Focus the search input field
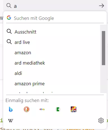This screenshot has width=108, height=130. coord(56,6)
